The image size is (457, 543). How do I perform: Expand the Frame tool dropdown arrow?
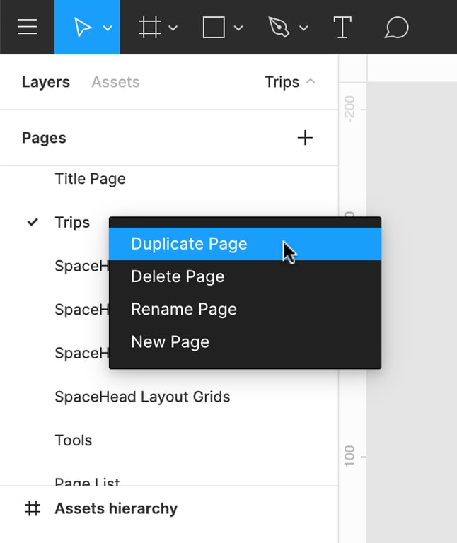tap(173, 28)
